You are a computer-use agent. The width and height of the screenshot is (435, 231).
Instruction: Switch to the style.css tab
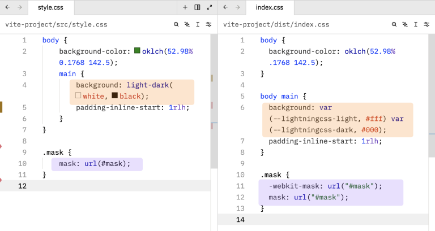point(51,8)
